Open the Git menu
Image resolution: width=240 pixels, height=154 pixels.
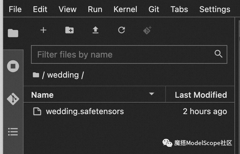coord(154,9)
